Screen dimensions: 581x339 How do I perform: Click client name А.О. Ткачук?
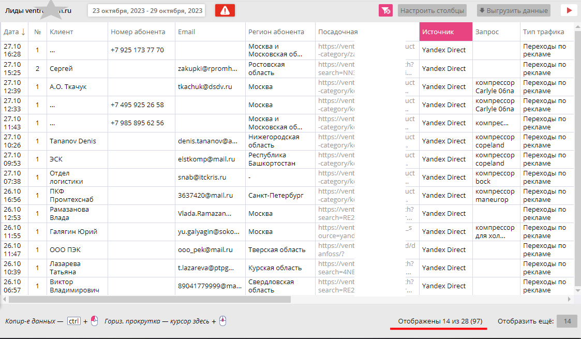68,87
